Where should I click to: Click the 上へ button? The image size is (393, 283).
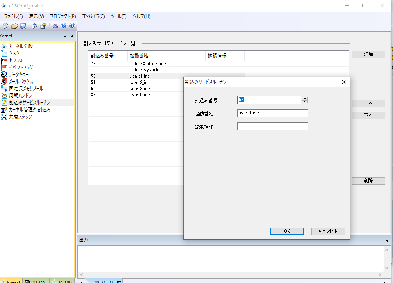pyautogui.click(x=368, y=103)
